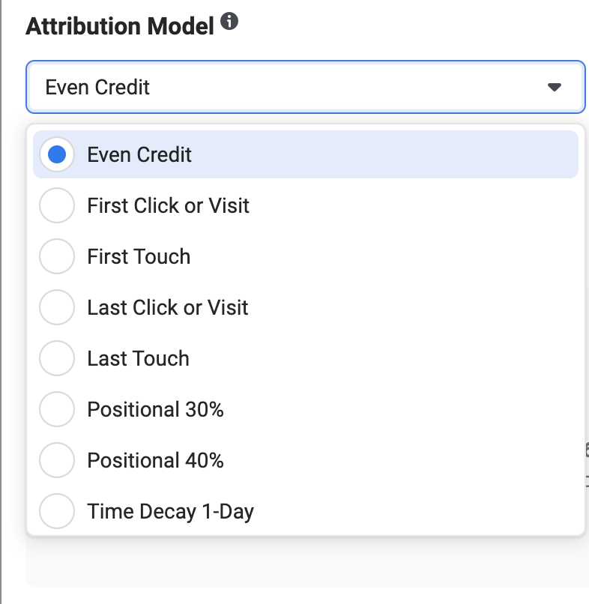
Task: Enable the First Click or Visit radio circle
Action: [57, 206]
